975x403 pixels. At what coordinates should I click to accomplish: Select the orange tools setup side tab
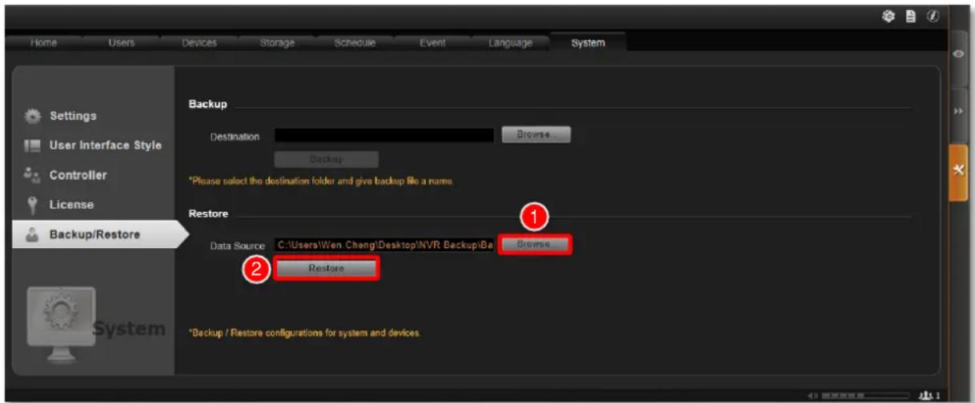(x=959, y=172)
